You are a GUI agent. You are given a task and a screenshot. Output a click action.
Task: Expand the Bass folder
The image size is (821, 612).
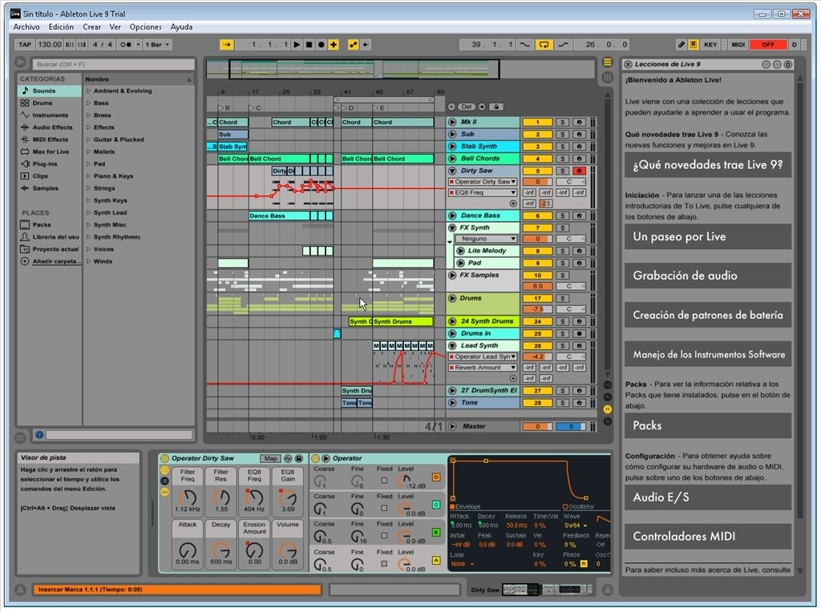coord(88,103)
